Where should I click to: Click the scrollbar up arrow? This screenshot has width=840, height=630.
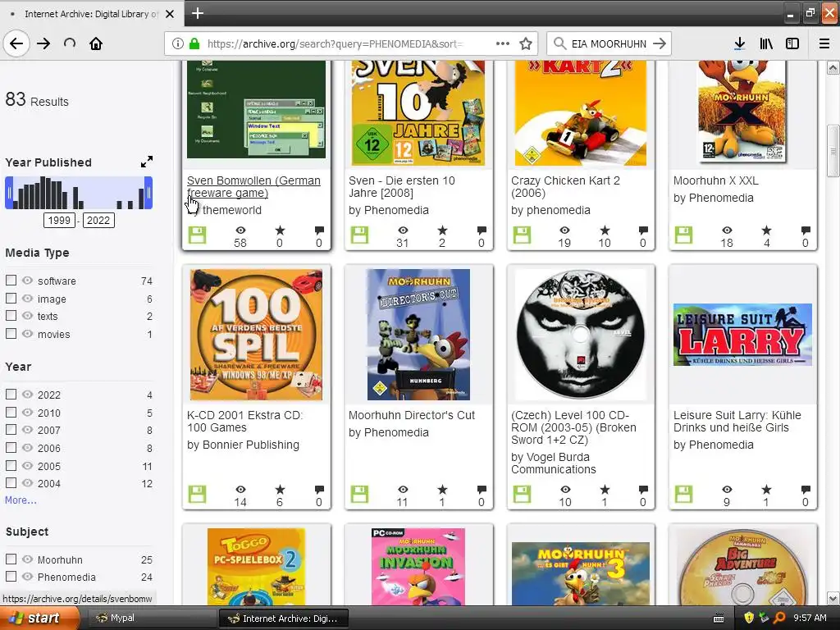(x=833, y=68)
